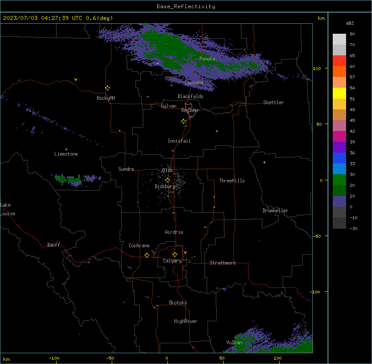Viewport: 372px width, 364px height.
Task: Click the Blackfalds city label
Action: pos(190,96)
